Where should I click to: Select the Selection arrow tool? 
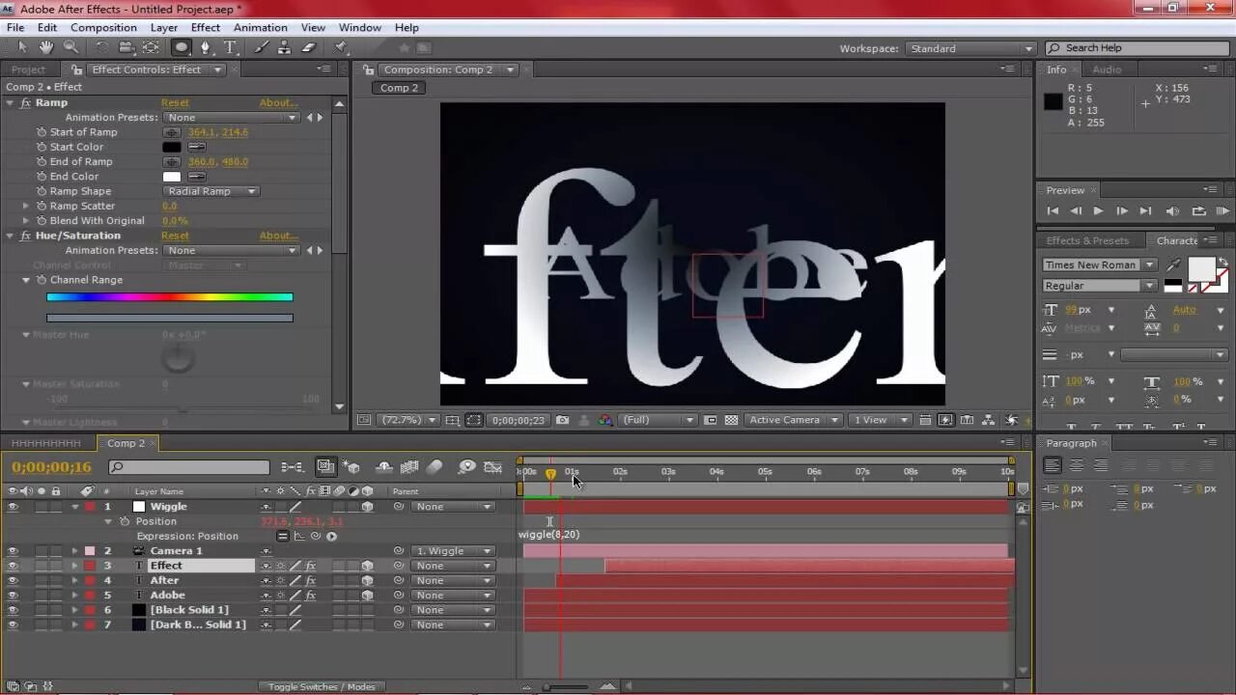[22, 47]
